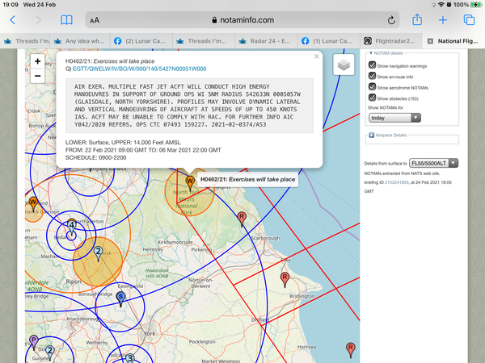
Task: Open the map layers selector icon
Action: pos(344,65)
